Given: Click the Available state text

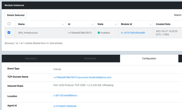Looking at the screenshot, I should [105, 33].
